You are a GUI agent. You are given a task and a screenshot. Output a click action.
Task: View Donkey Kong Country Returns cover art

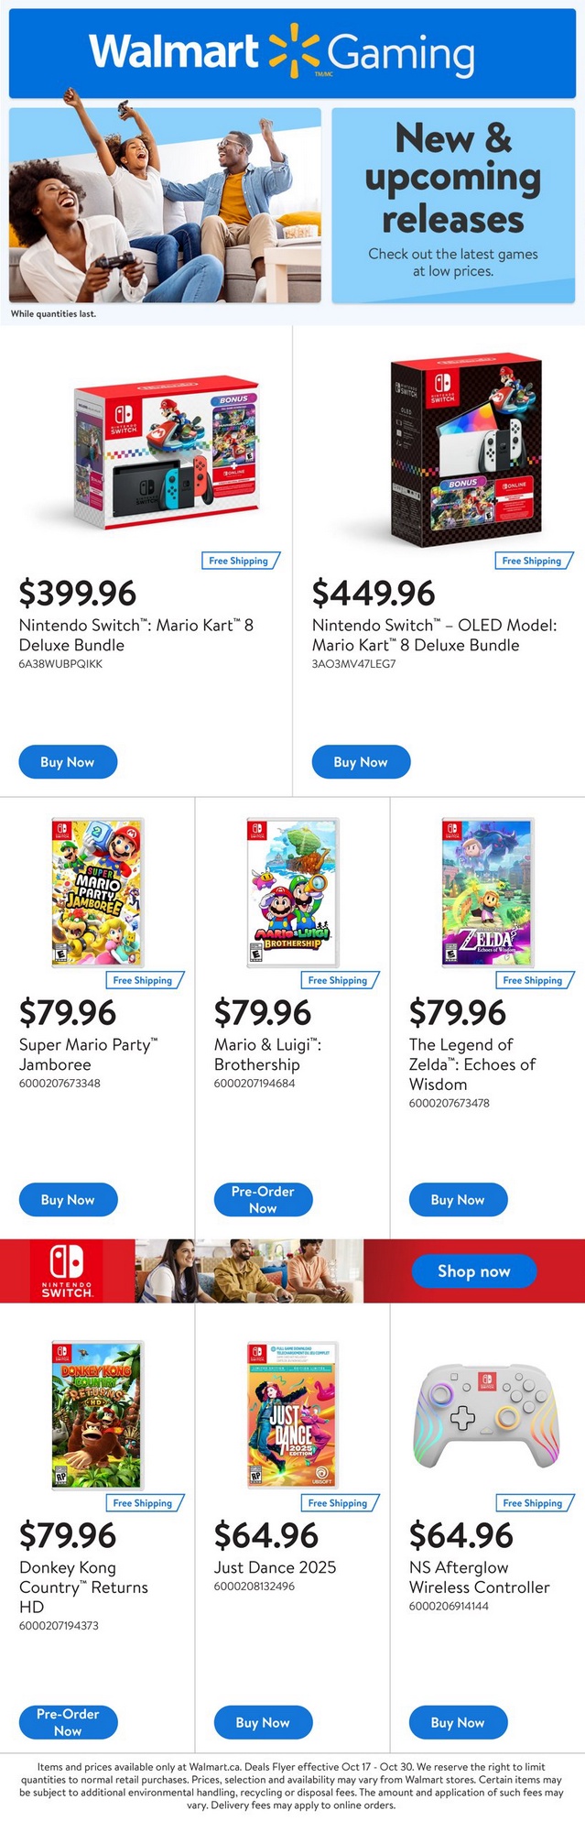(x=97, y=1415)
